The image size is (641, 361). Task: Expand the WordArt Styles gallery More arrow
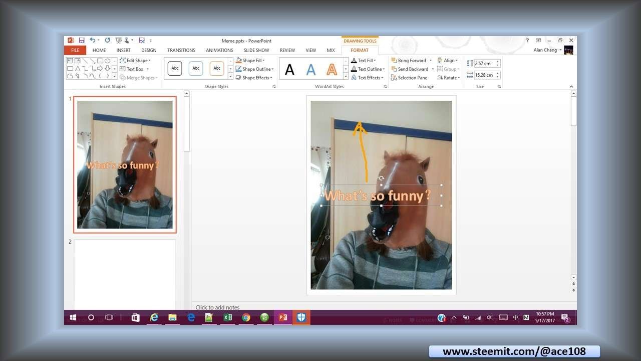click(x=346, y=77)
